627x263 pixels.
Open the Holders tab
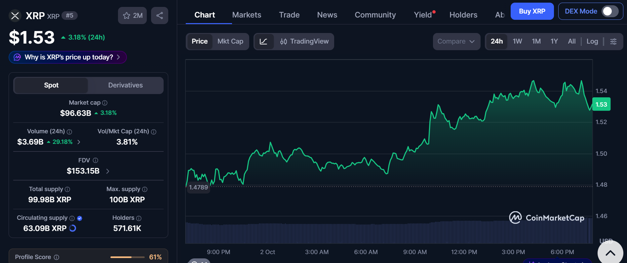point(463,15)
